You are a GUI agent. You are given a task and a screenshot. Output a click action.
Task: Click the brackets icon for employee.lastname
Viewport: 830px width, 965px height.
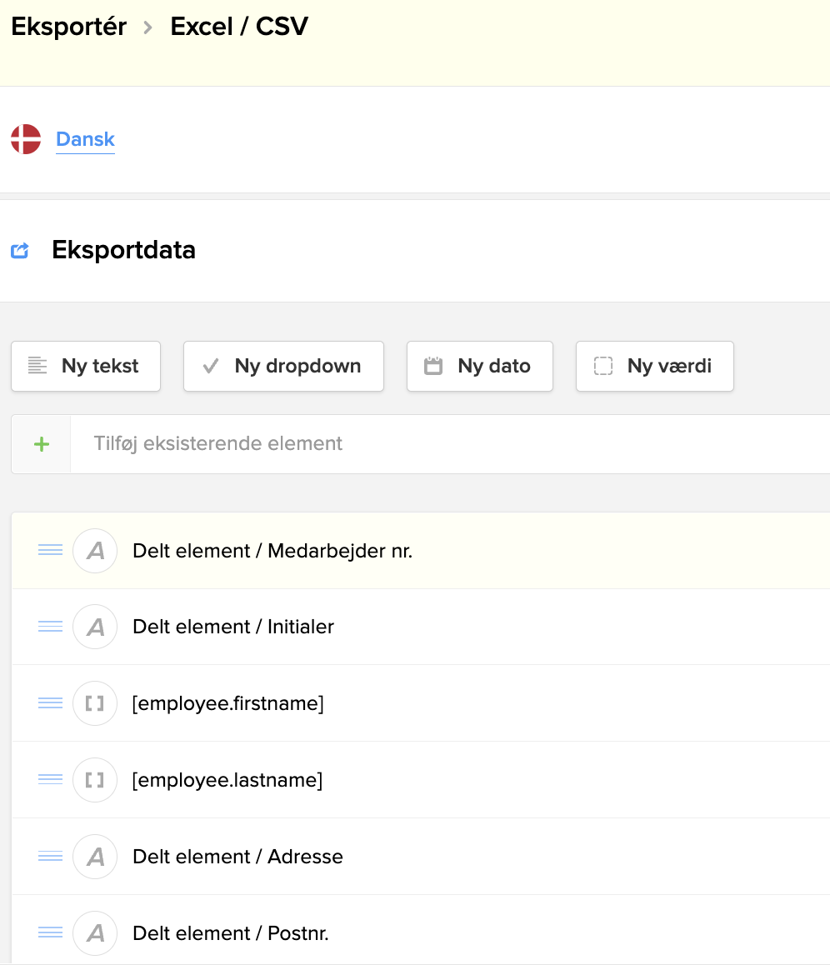tap(95, 780)
